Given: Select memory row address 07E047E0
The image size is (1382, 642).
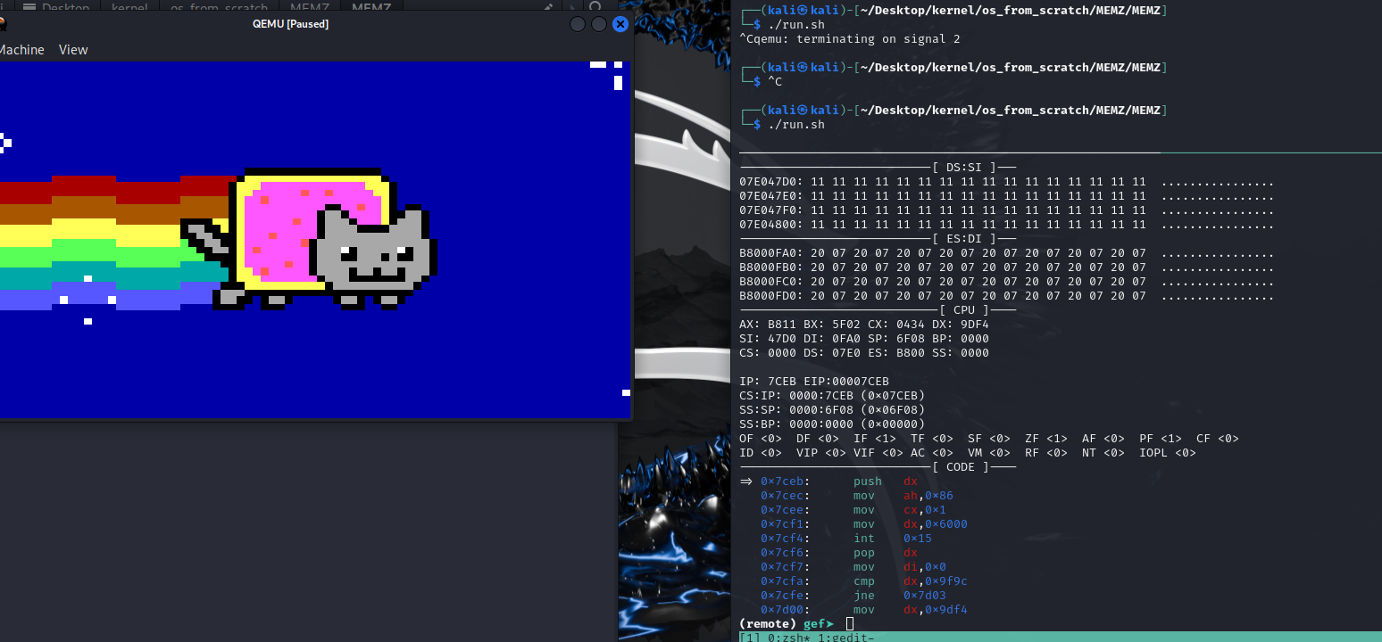Looking at the screenshot, I should click(x=771, y=196).
